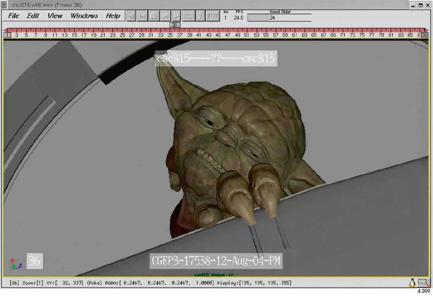
Task: Play the movie forward
Action: click(176, 16)
